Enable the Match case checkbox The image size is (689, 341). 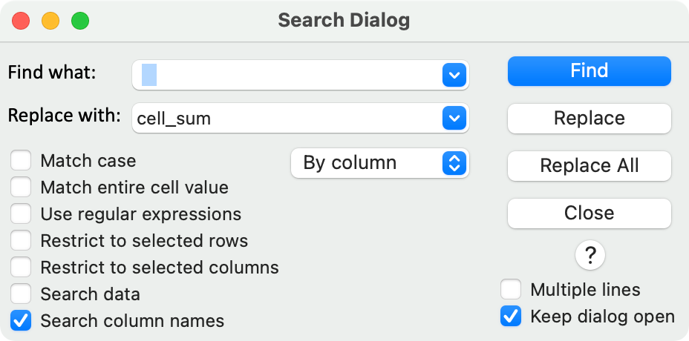tap(21, 161)
